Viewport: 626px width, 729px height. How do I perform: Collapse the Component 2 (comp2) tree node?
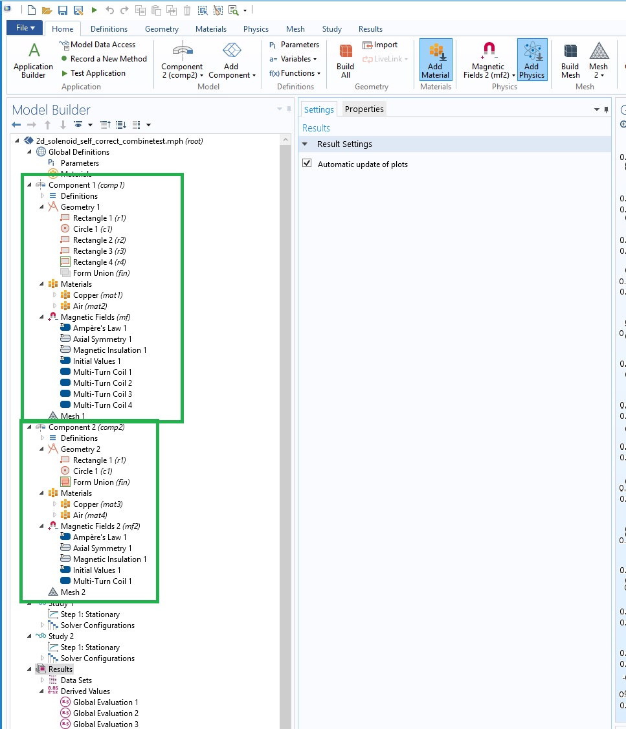[x=30, y=427]
